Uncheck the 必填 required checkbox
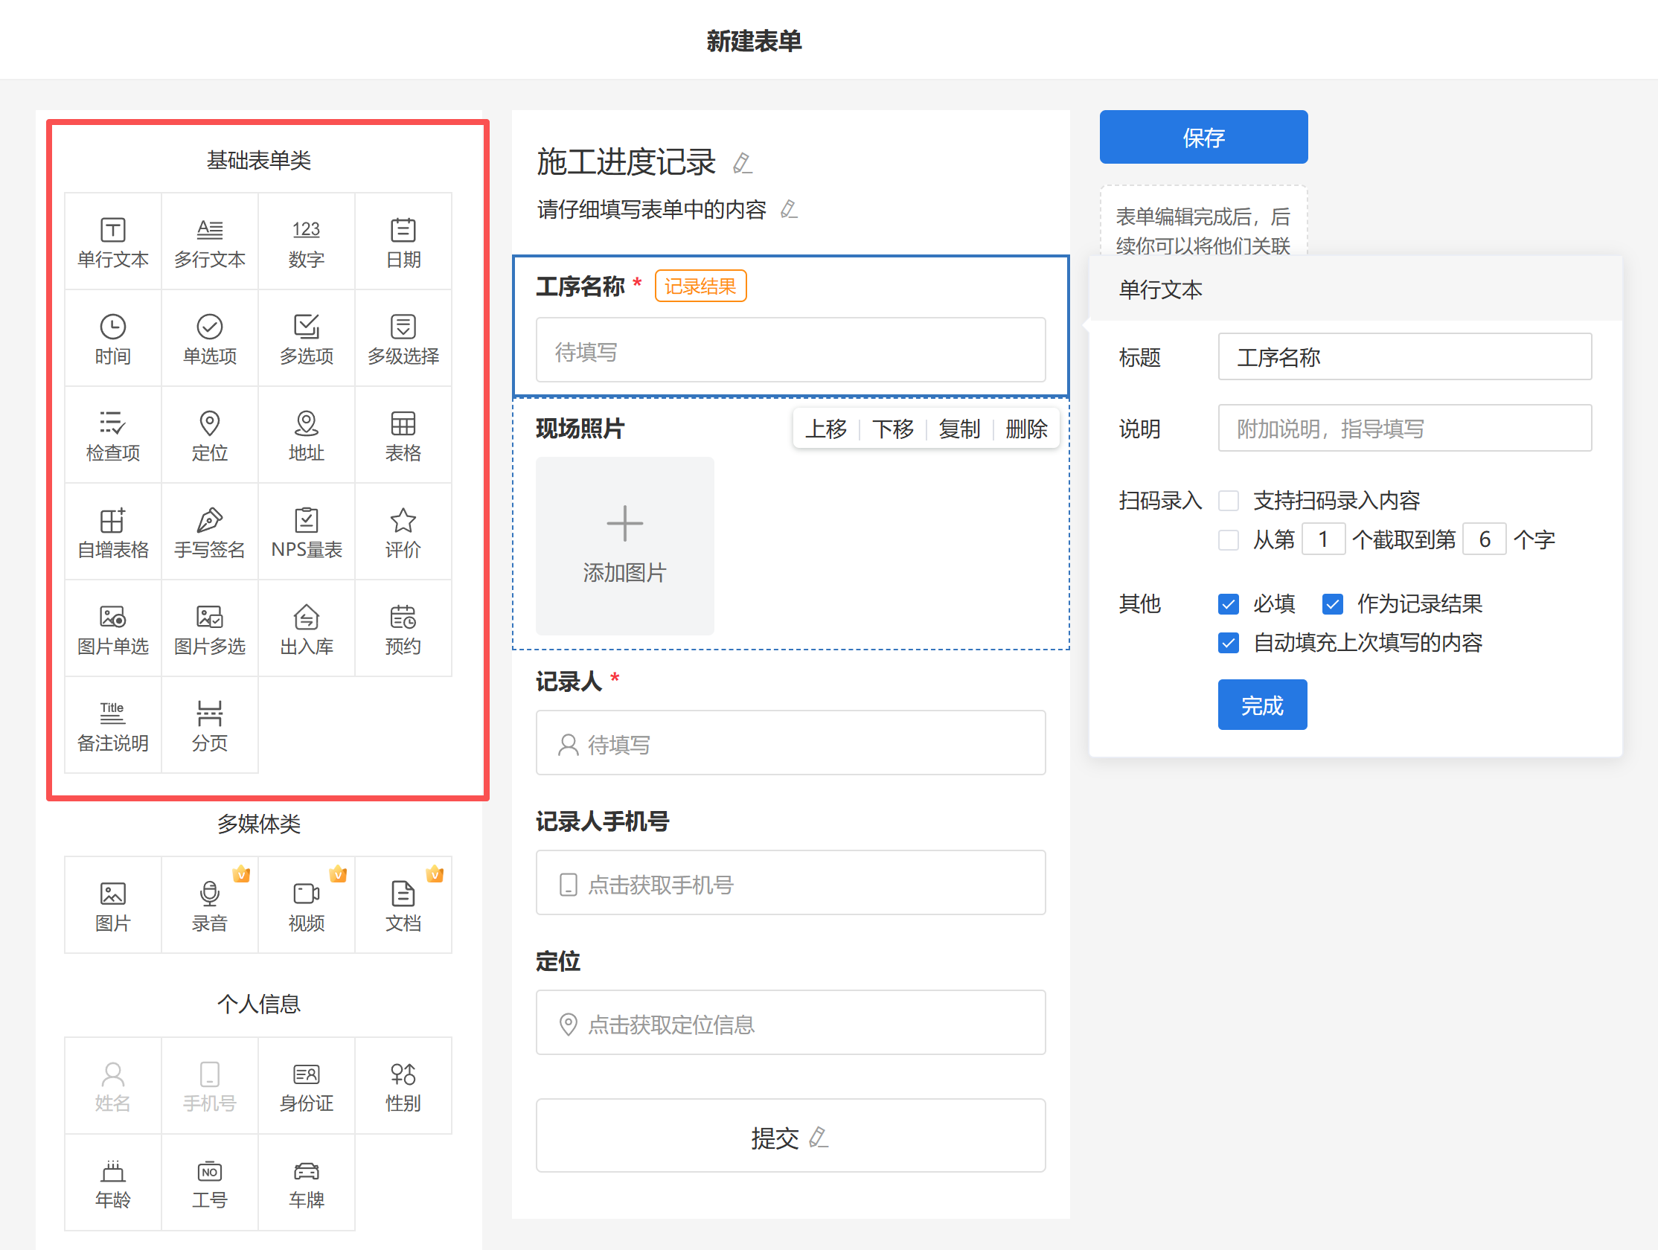1658x1250 pixels. (1228, 604)
